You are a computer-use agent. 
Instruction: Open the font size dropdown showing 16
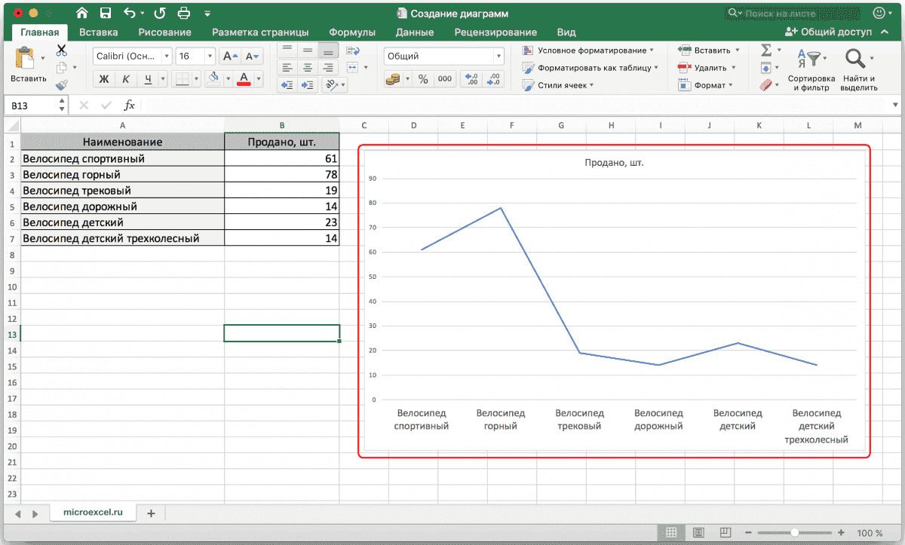point(195,57)
